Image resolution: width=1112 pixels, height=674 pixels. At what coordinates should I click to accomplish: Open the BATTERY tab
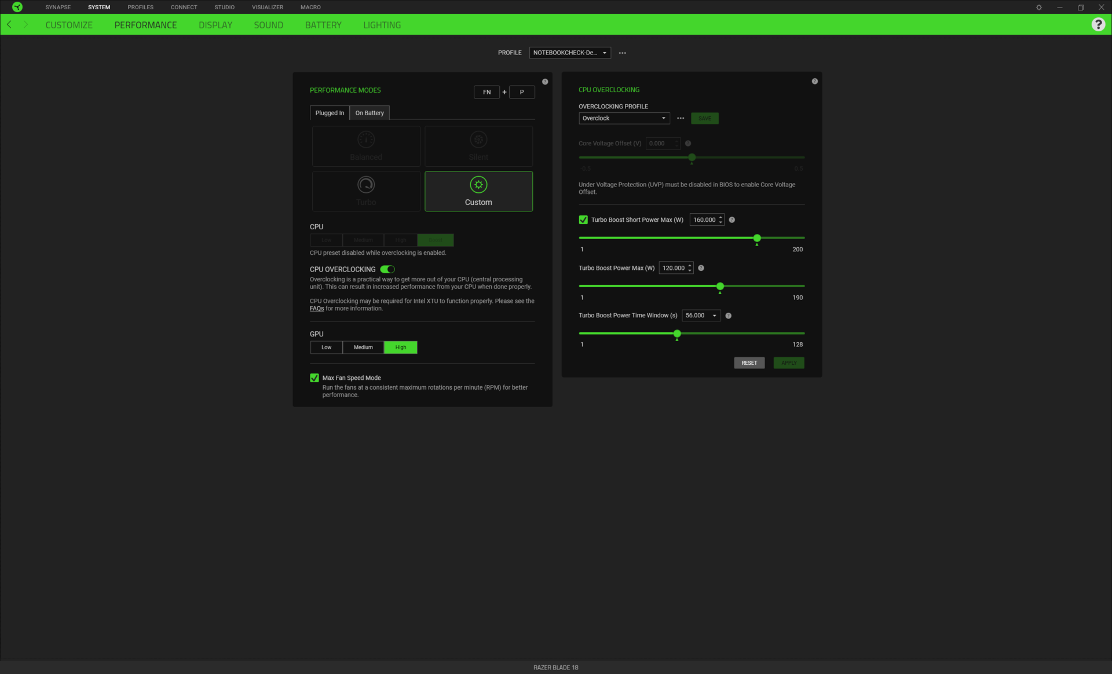pos(323,25)
